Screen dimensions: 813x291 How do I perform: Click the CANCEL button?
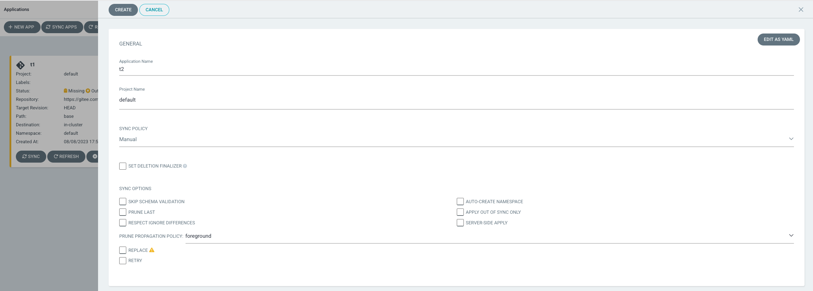click(154, 10)
